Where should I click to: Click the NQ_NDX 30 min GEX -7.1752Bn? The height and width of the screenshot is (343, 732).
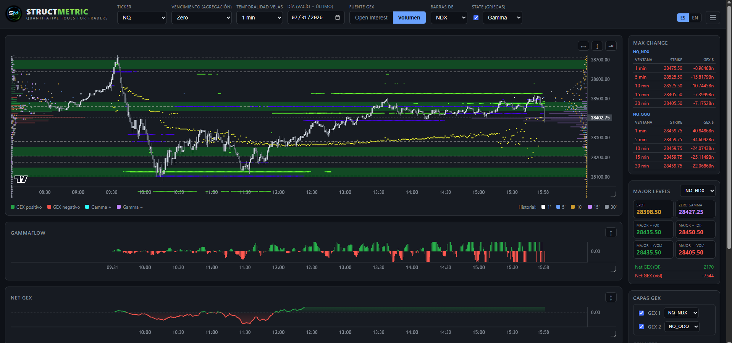[703, 103]
